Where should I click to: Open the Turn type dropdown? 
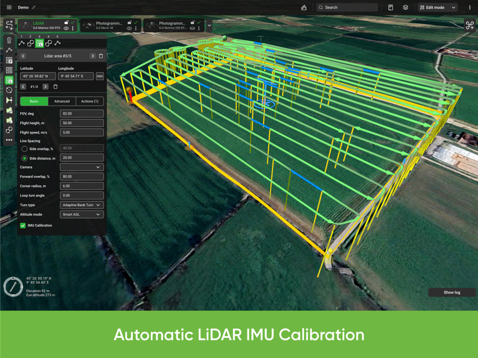point(82,205)
